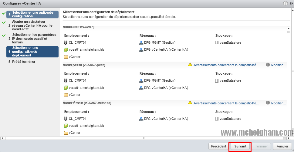
Task: Click the help question mark icon
Action: [286, 3]
